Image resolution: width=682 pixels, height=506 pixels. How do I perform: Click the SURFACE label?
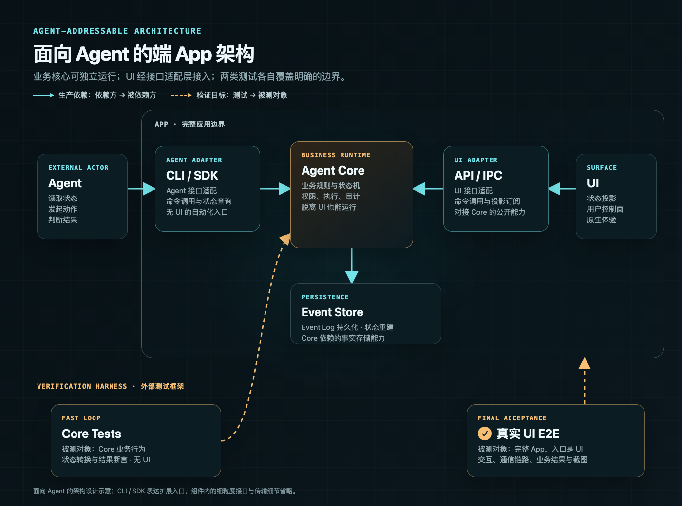point(602,167)
